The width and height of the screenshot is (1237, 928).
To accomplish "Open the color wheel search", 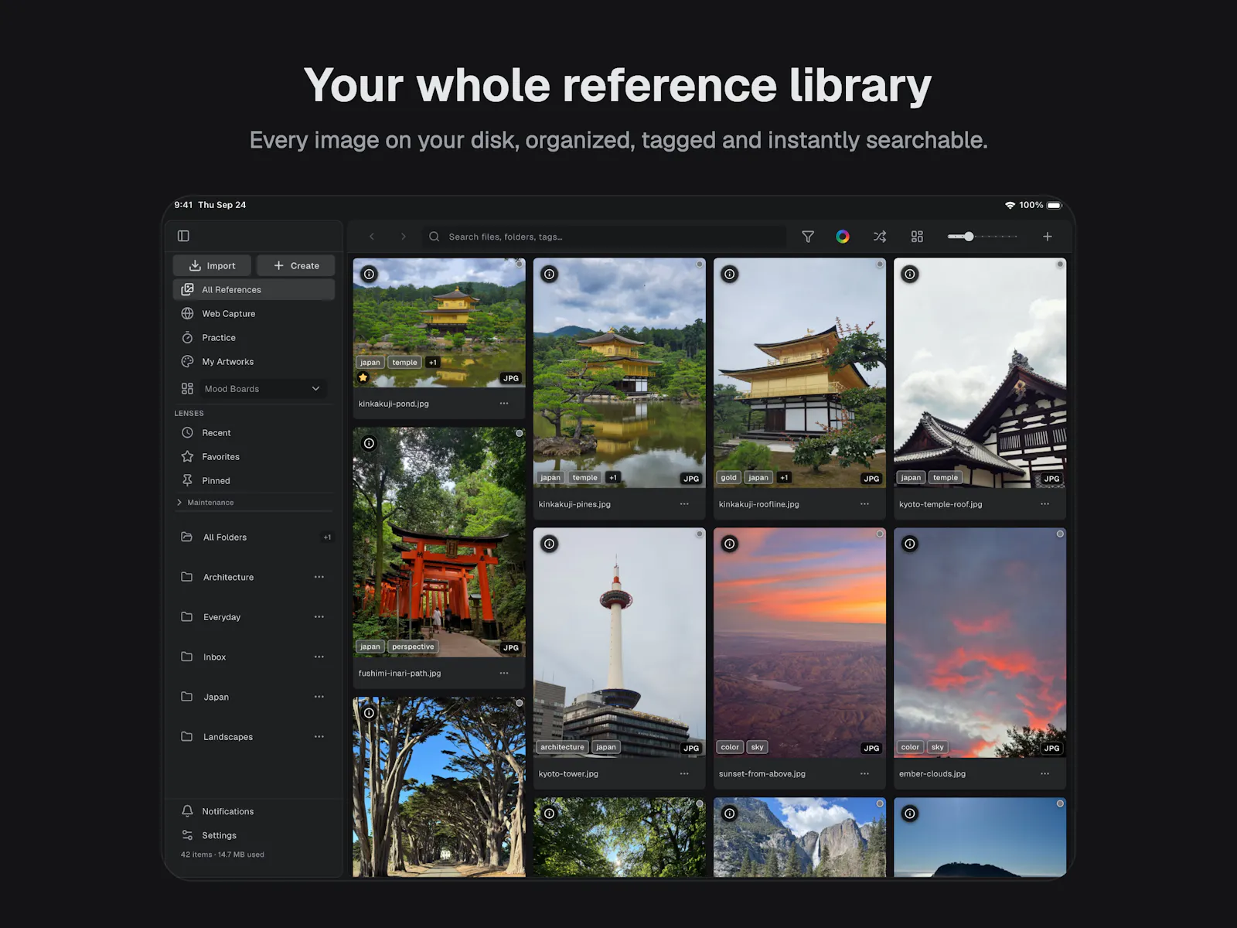I will click(x=843, y=237).
